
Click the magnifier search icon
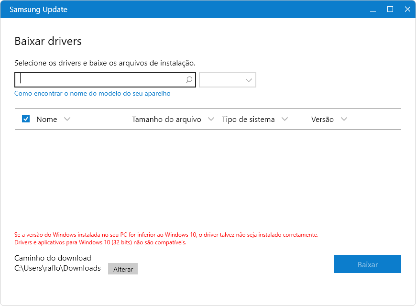(189, 80)
